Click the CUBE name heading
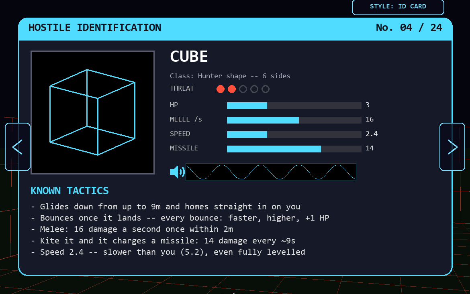The image size is (470, 294). (x=189, y=57)
